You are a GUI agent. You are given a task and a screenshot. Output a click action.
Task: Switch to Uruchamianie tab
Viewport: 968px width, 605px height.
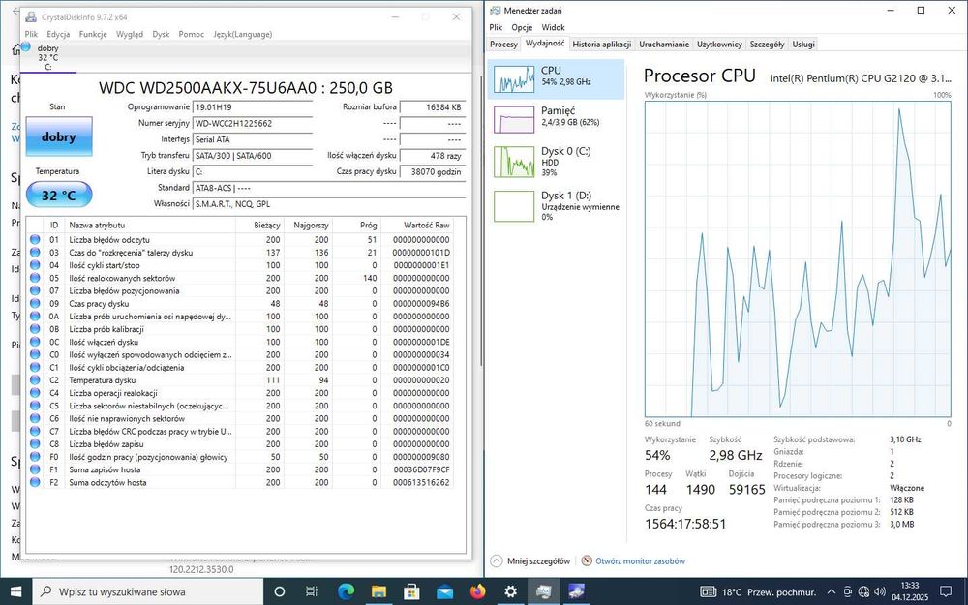click(x=664, y=45)
